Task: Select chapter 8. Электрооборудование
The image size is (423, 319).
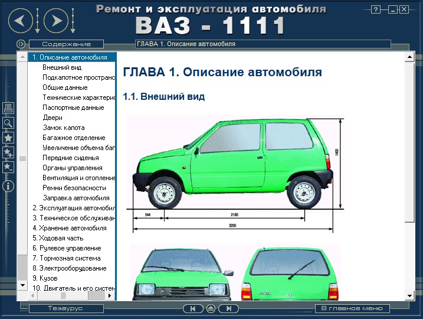Action: pyautogui.click(x=70, y=268)
